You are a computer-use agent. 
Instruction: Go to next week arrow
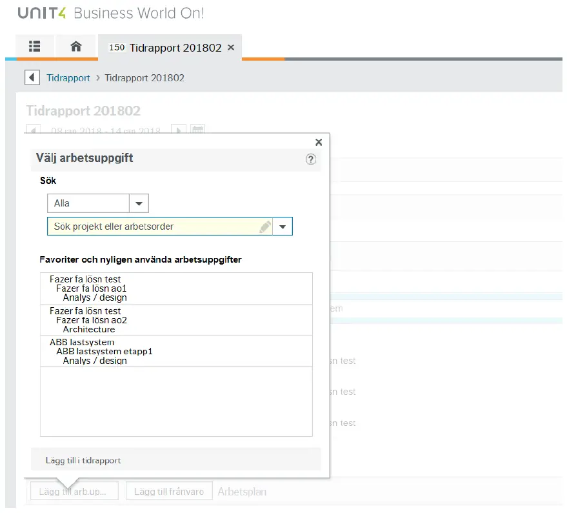pos(179,130)
